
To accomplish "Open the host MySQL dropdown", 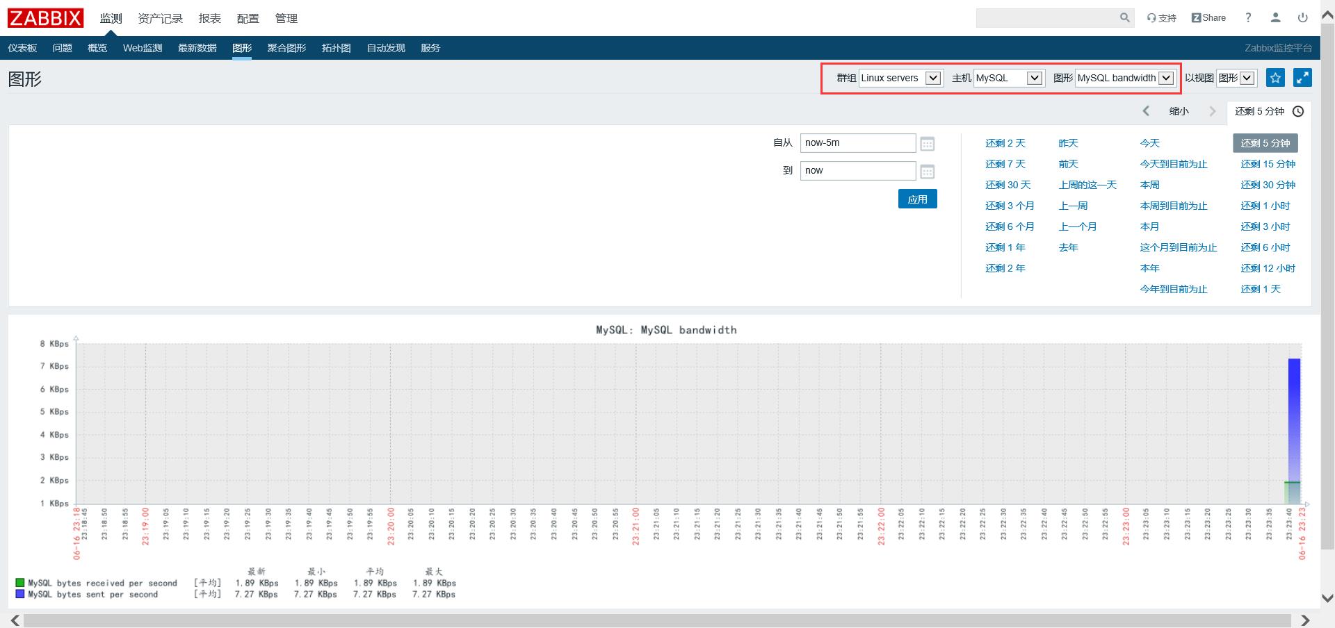I will pyautogui.click(x=1009, y=78).
